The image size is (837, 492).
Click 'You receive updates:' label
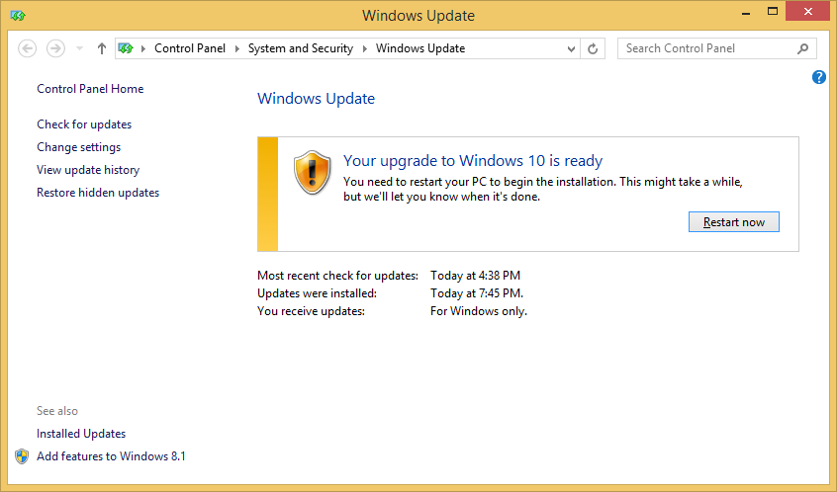[312, 311]
